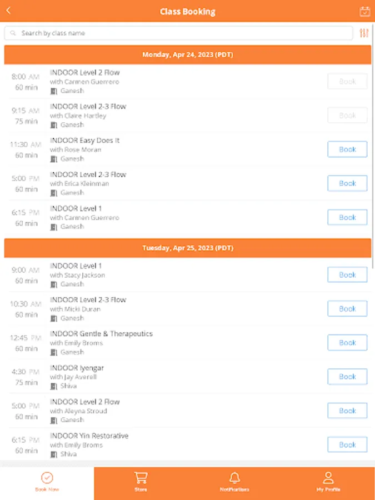Viewport: 375px width, 500px height.
Task: Open INDOOR Level 2 Flow with Aleyna Stroud
Action: [84, 402]
